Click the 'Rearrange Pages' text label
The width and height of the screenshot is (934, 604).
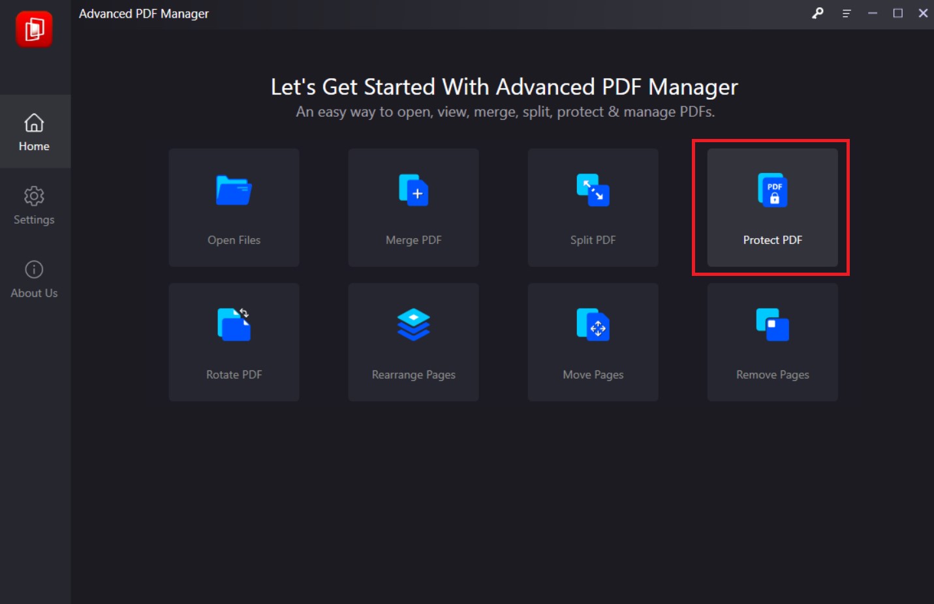point(413,374)
